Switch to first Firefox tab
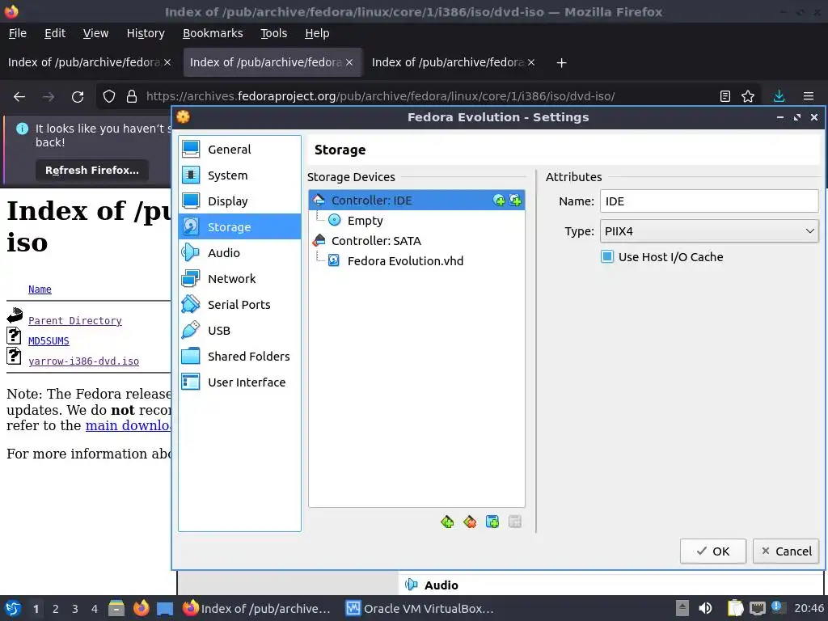This screenshot has width=828, height=621. click(84, 62)
